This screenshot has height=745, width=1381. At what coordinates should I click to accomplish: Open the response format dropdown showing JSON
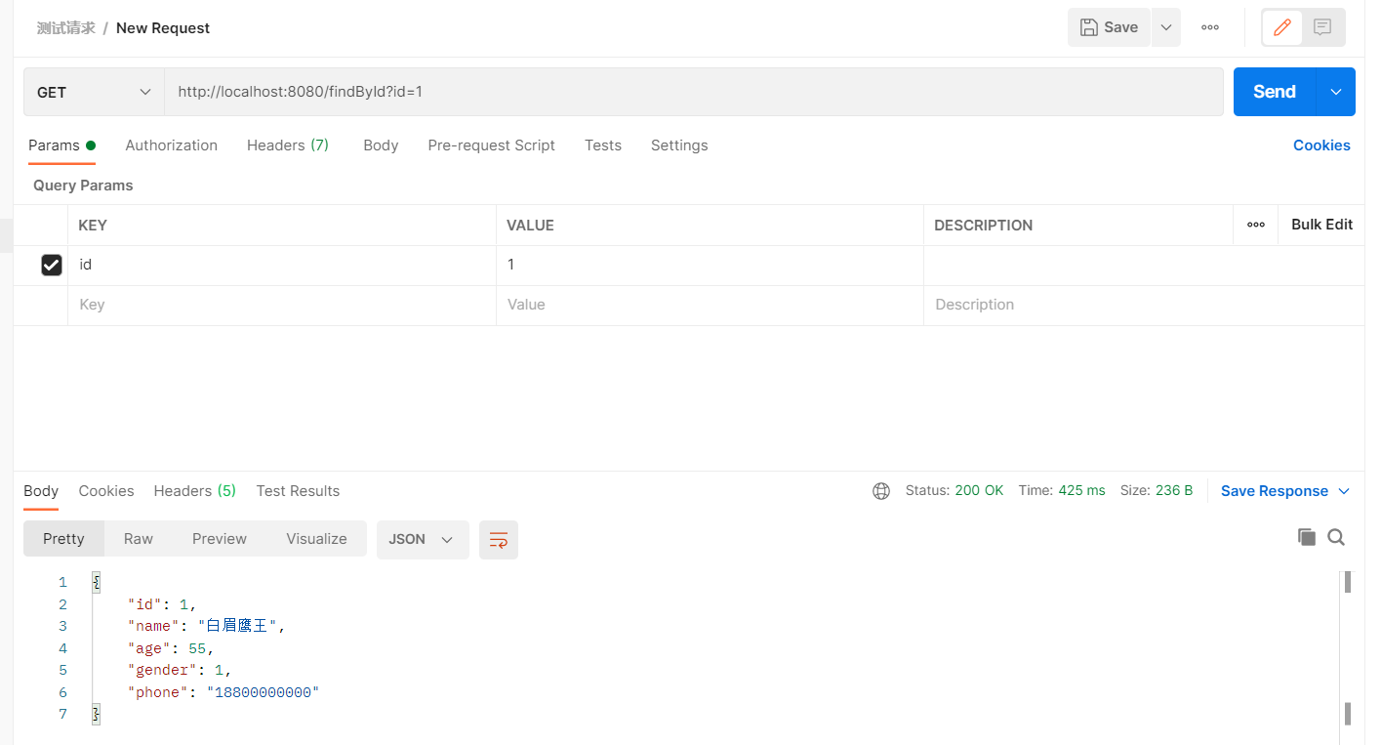coord(422,539)
